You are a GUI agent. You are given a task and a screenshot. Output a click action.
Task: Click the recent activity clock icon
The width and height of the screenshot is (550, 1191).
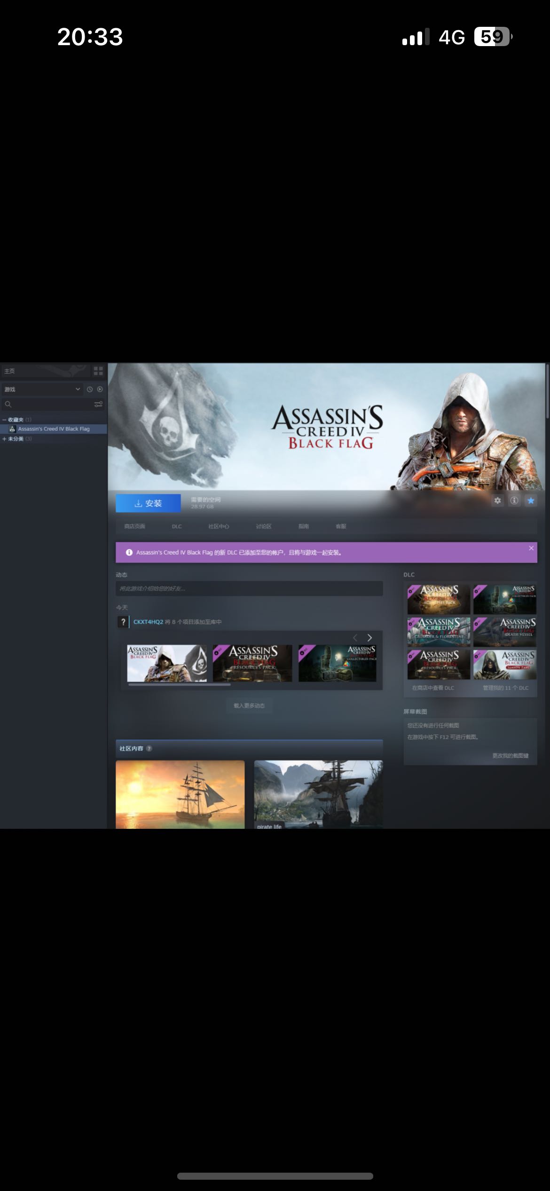[x=90, y=389]
